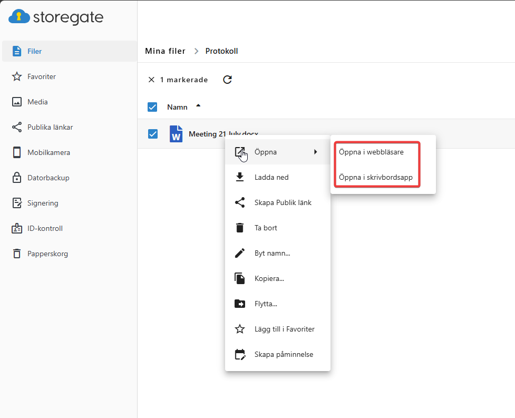Open Publika länkar share icon in sidebar

[x=17, y=127]
